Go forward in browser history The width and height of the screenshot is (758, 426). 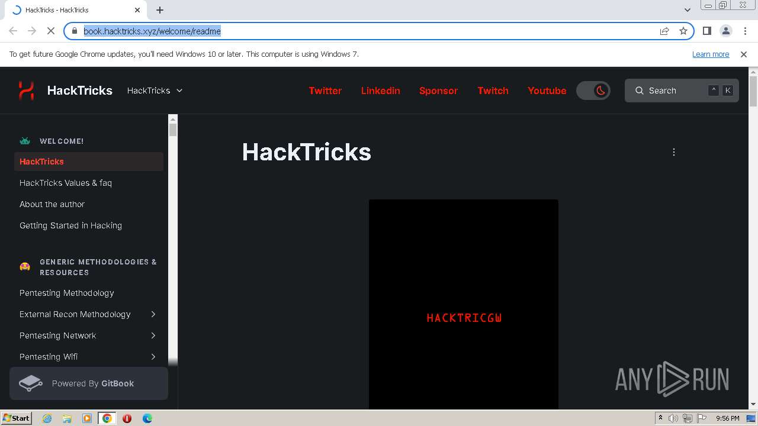point(32,31)
